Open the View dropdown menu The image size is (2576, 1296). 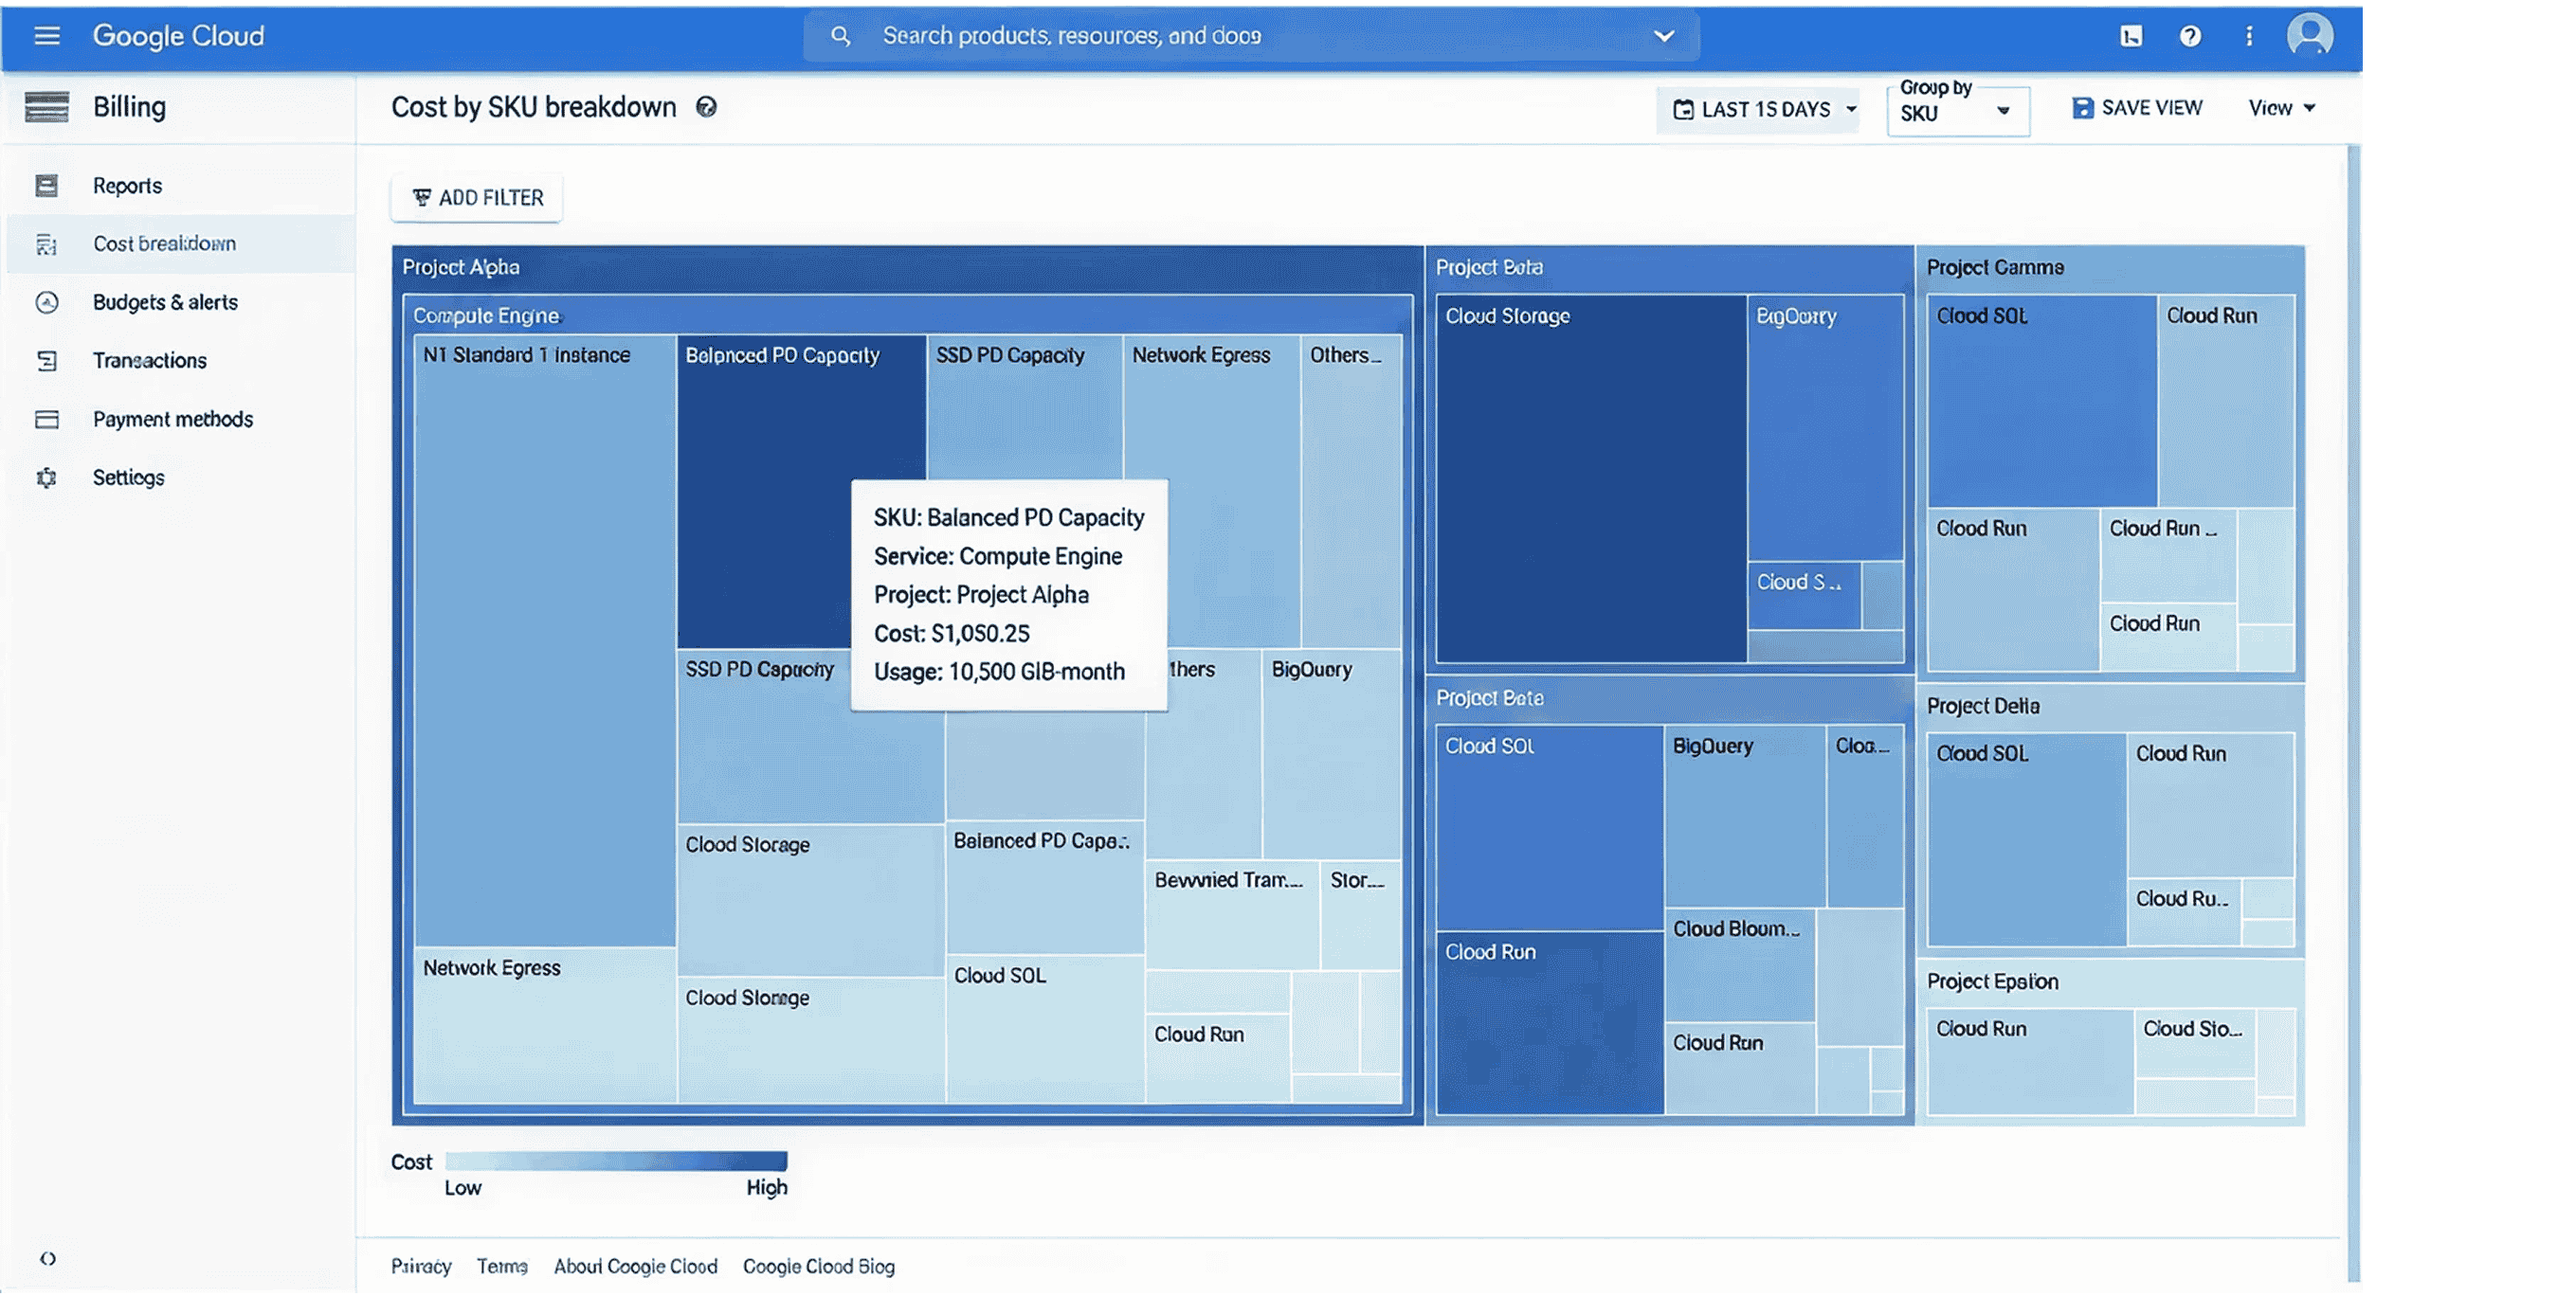click(x=2281, y=108)
